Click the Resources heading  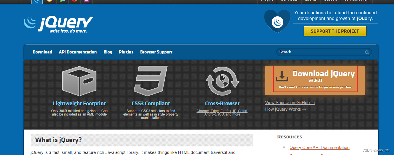click(x=289, y=137)
